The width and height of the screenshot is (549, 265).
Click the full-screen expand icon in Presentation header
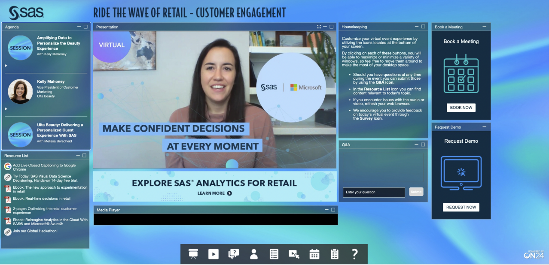point(319,27)
